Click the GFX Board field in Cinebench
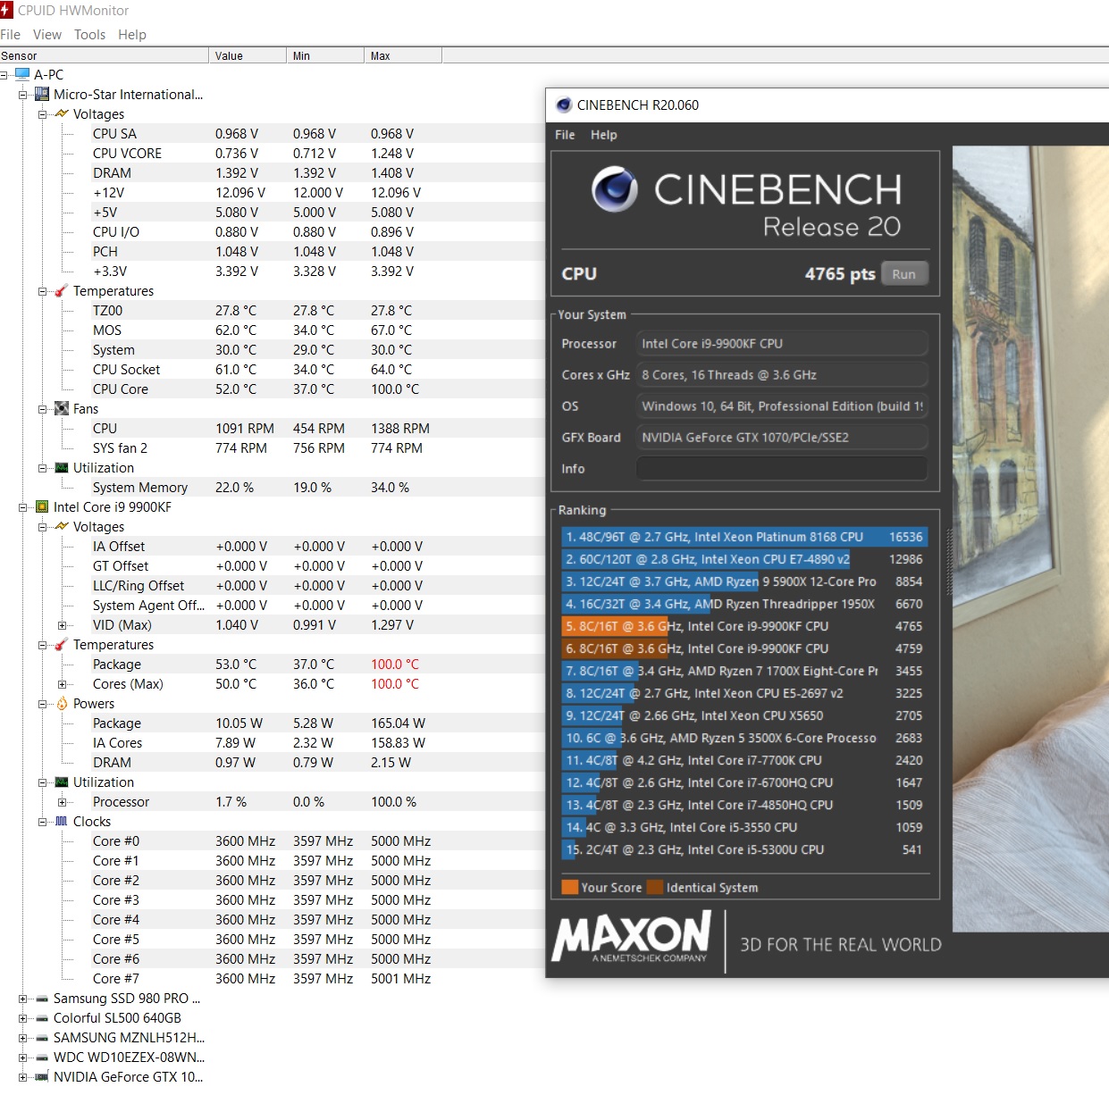 point(782,438)
